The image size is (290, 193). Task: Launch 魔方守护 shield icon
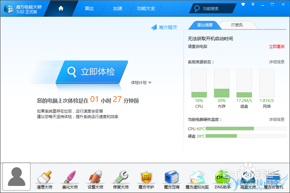point(146,180)
